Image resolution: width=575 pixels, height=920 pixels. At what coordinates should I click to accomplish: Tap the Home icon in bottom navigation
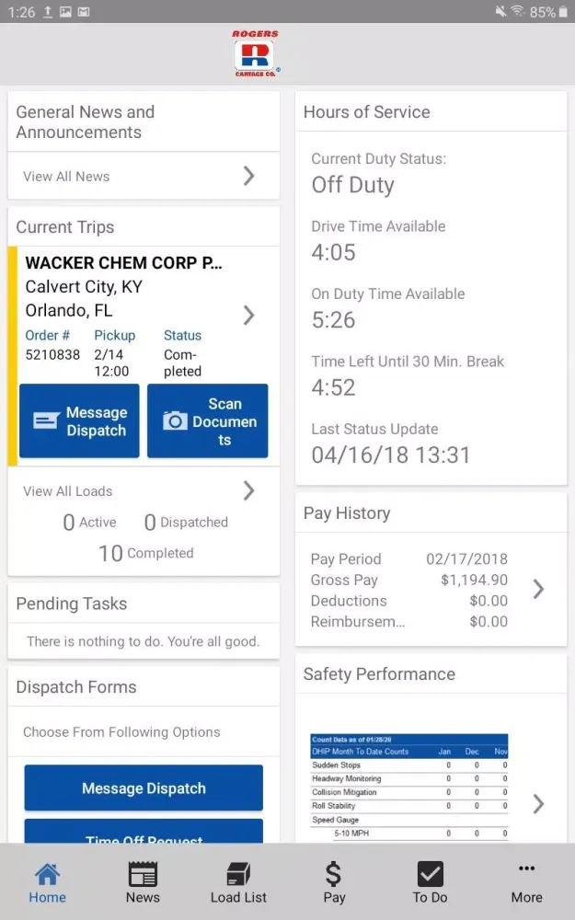tap(47, 874)
